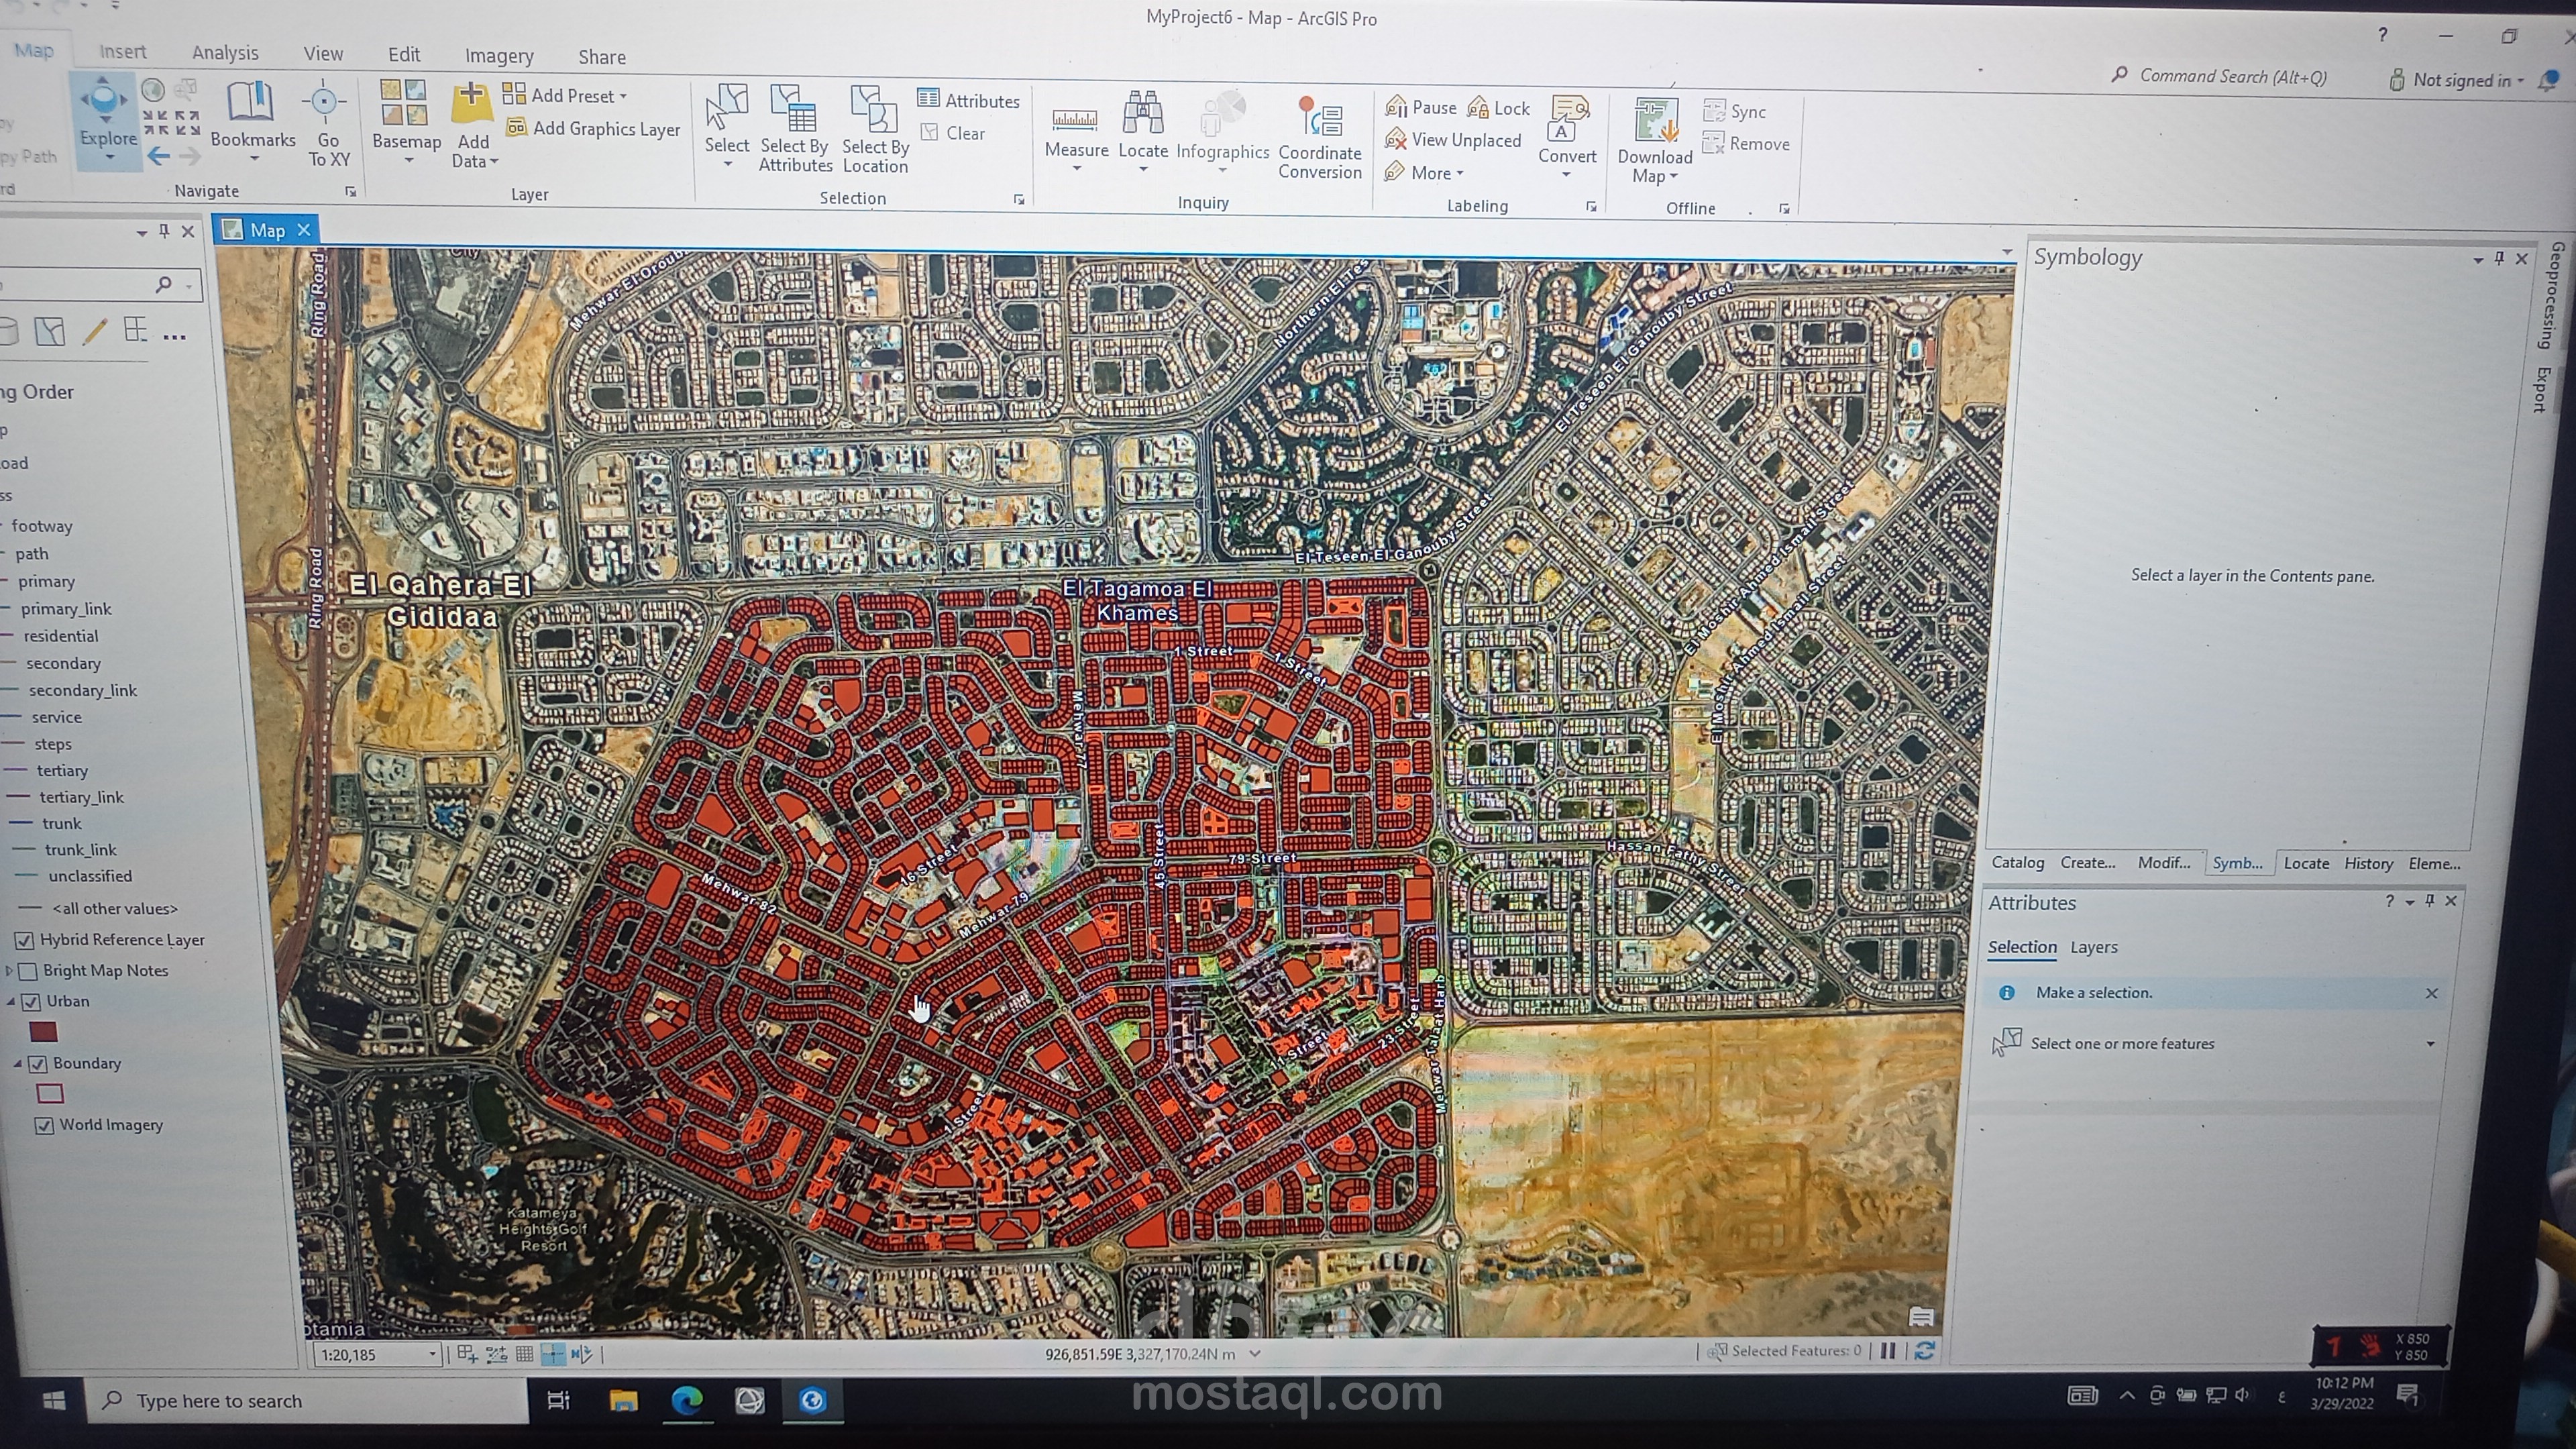2576x1449 pixels.
Task: Refresh the map view in status bar
Action: point(1924,1351)
